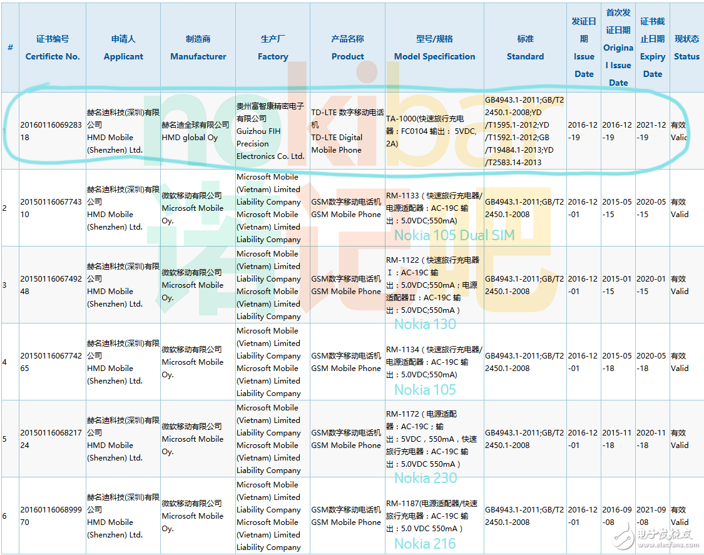Sort by the Applicant column header

[x=123, y=48]
